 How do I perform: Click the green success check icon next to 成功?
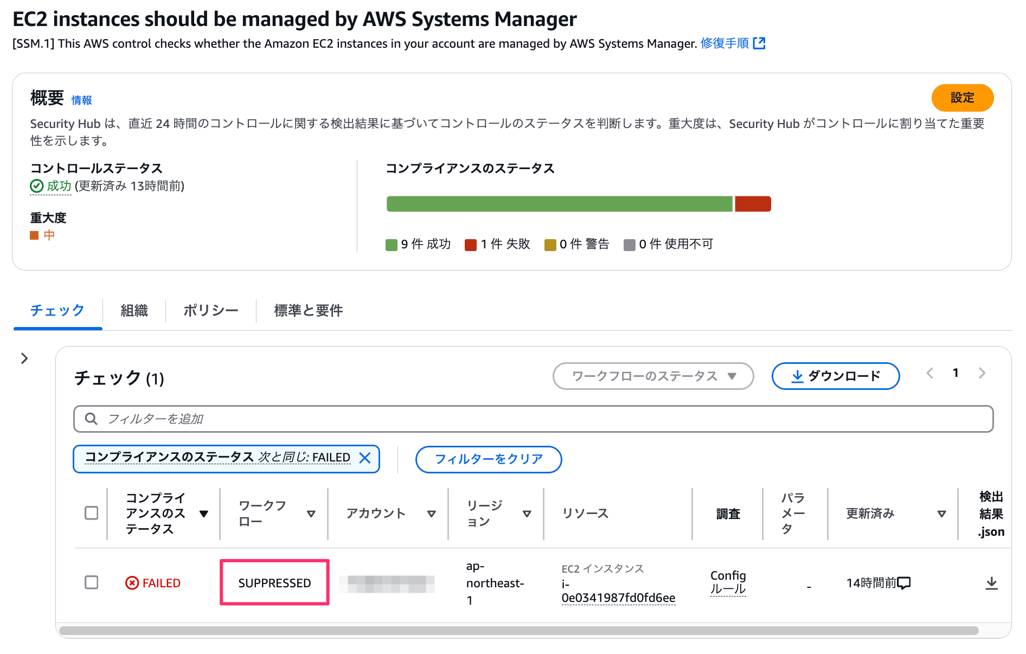pyautogui.click(x=36, y=186)
